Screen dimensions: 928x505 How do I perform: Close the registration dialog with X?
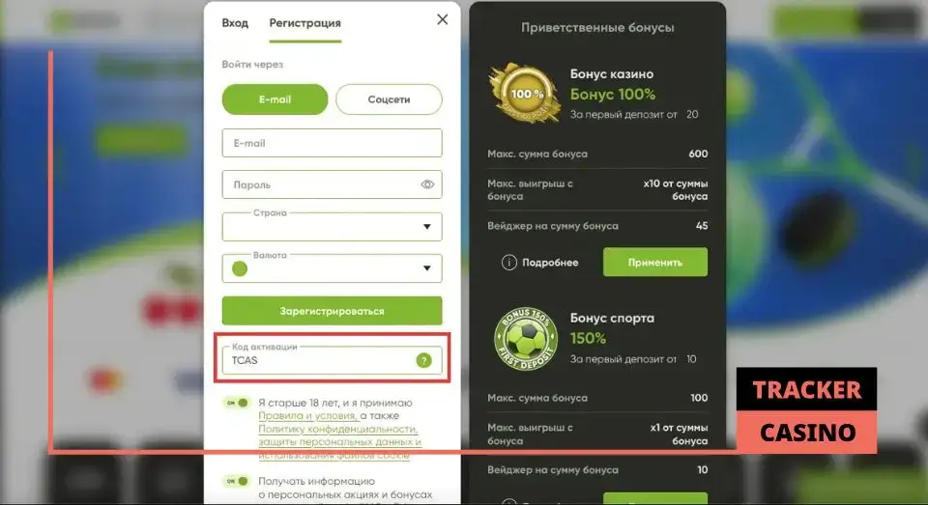coord(442,19)
